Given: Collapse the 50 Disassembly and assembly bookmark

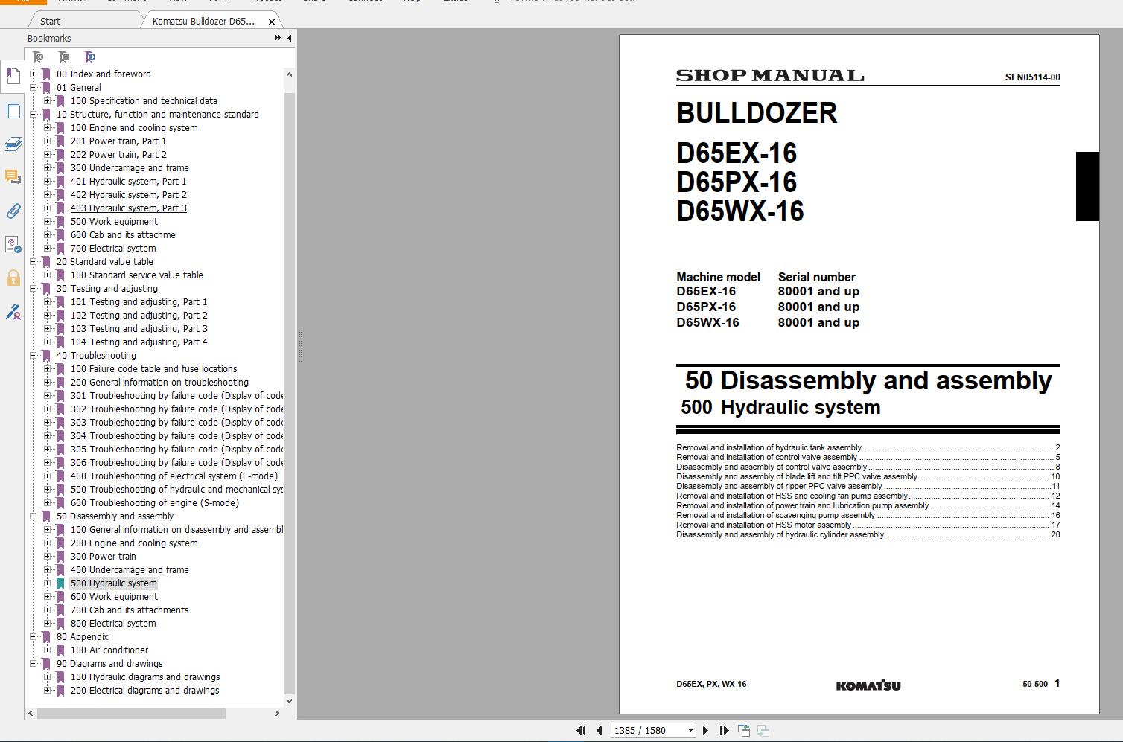Looking at the screenshot, I should click(33, 516).
